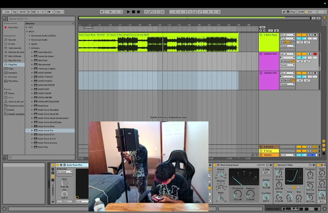Click the tempo field showing 90.00
This screenshot has width=328, height=213.
(22, 12)
